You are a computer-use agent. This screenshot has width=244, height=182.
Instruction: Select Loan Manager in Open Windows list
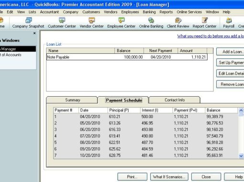tap(18, 49)
